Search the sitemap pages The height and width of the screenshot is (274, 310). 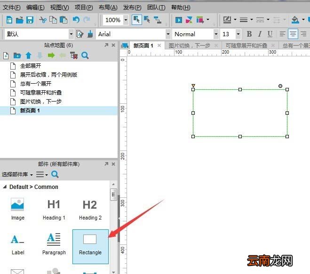pos(85,55)
